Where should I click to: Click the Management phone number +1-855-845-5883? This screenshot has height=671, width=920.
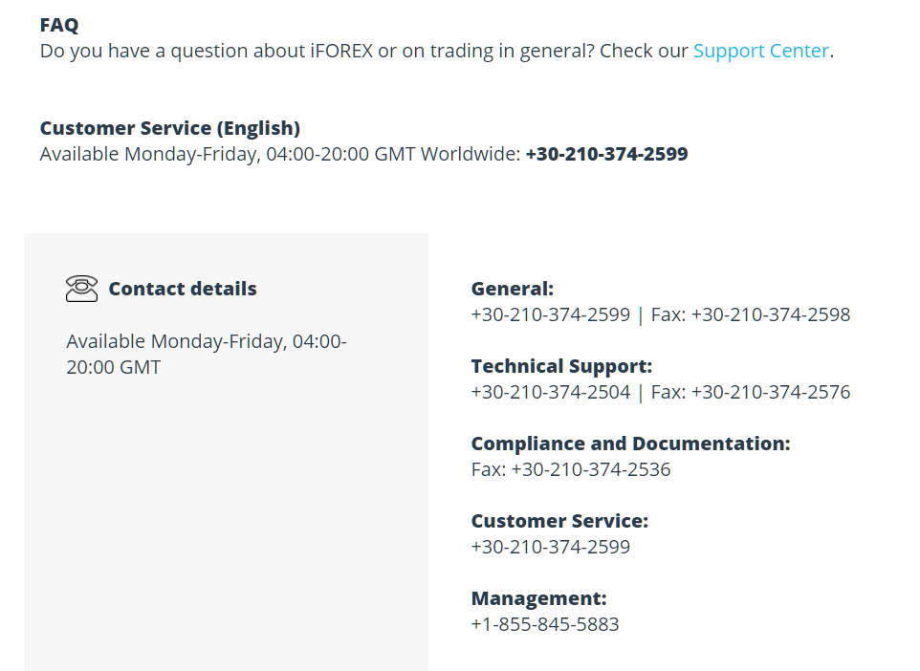545,624
